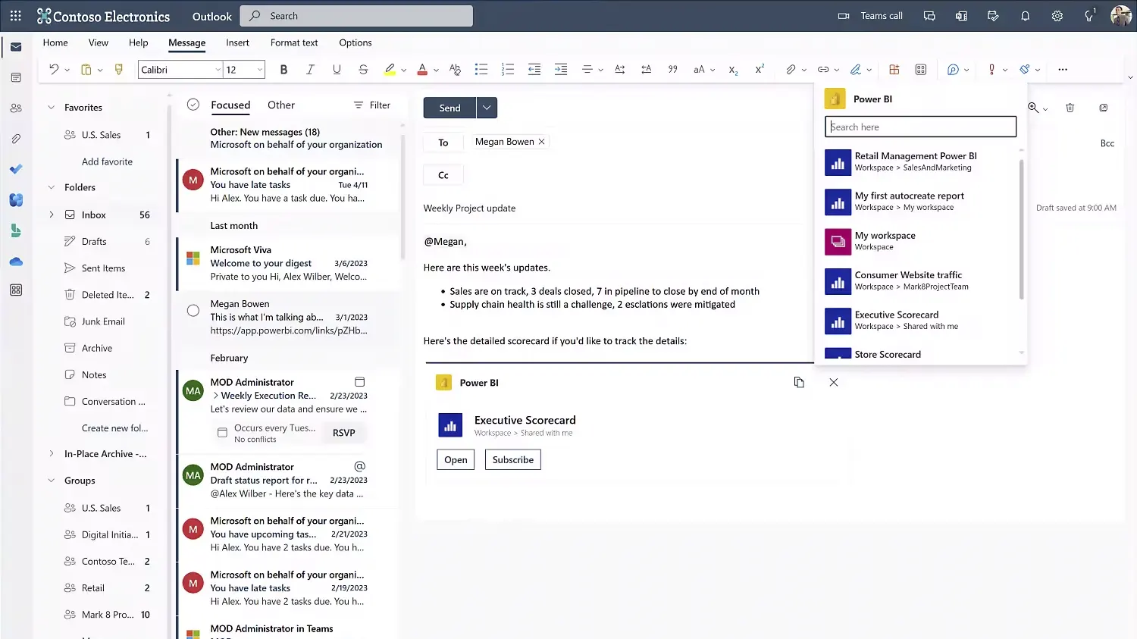This screenshot has height=639, width=1137.
Task: Select Retail Management Power BI report
Action: click(x=920, y=161)
